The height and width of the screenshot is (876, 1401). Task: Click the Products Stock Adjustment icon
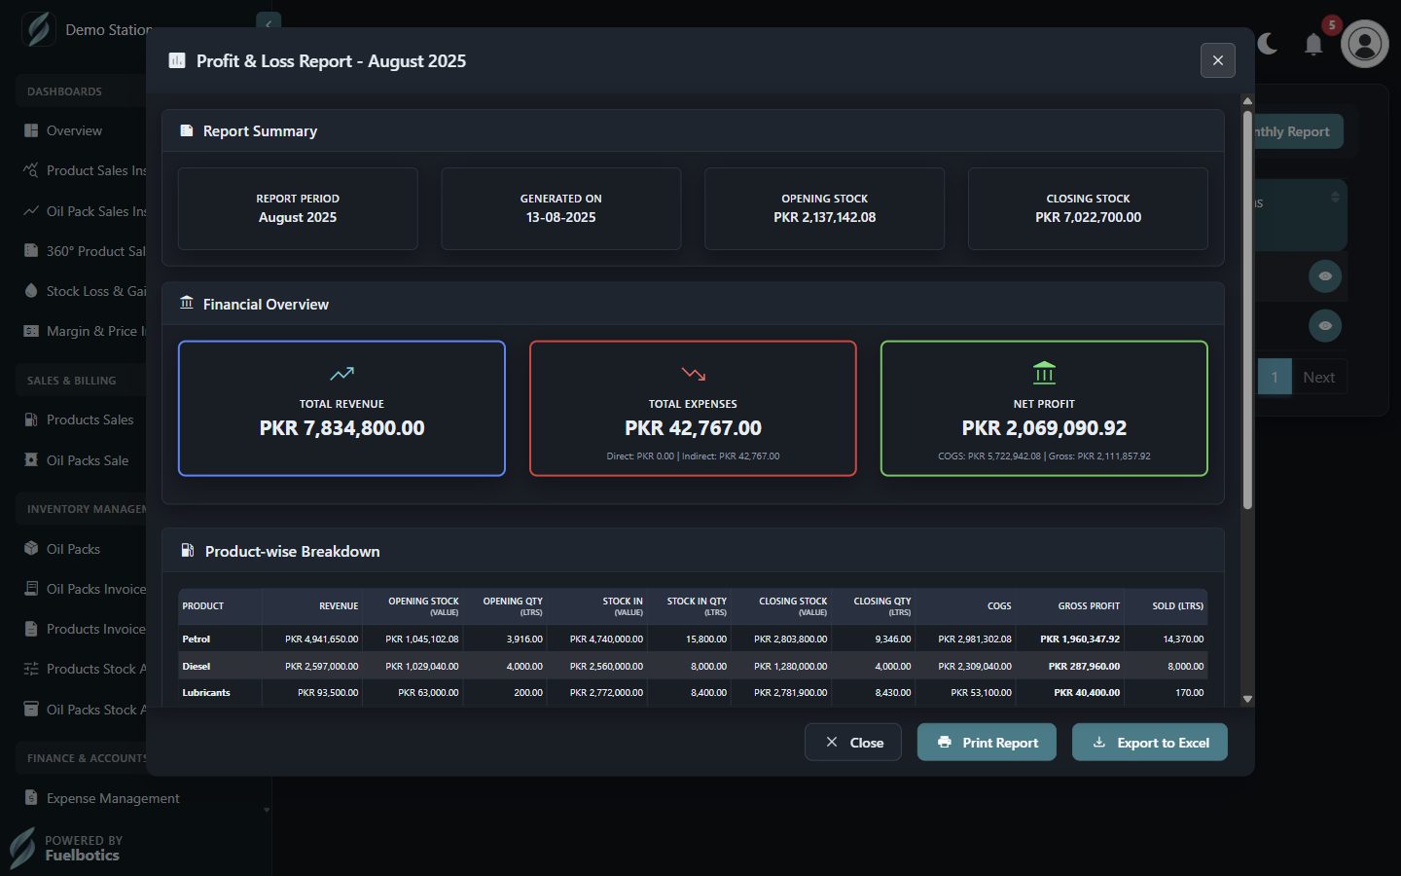[31, 669]
